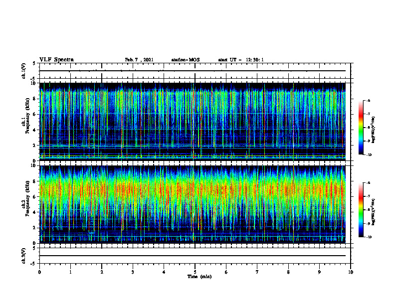
Task: Click the ch.2 "Frequency (kHz)" axis label
Action: tap(28, 198)
